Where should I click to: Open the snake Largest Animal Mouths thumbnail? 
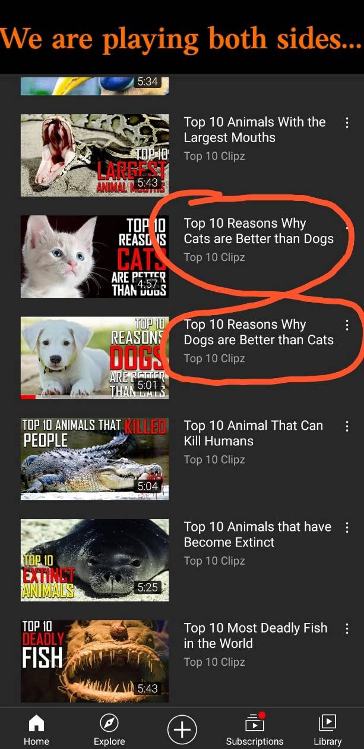94,155
